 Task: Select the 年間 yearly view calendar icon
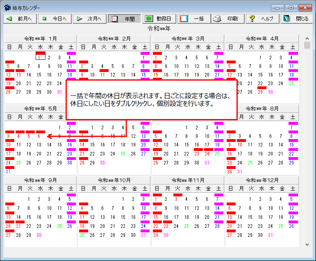(x=115, y=19)
